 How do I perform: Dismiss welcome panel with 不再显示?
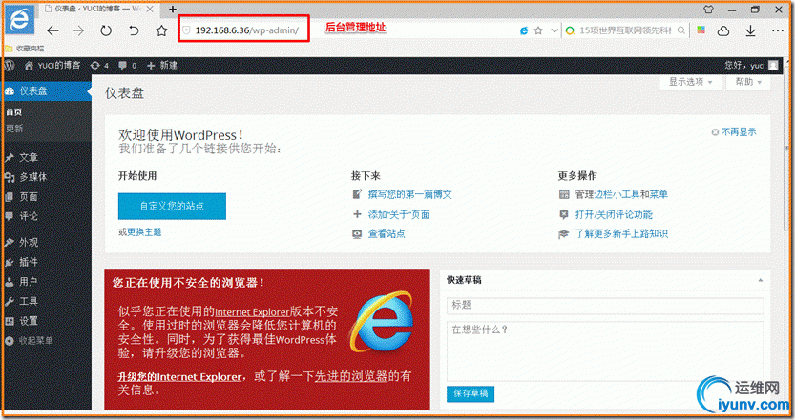click(734, 132)
